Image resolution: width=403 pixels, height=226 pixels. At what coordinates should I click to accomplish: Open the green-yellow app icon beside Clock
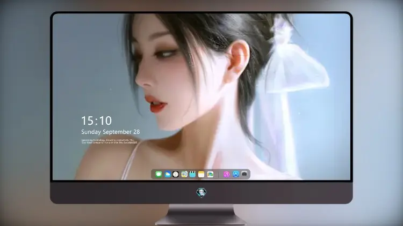click(184, 174)
